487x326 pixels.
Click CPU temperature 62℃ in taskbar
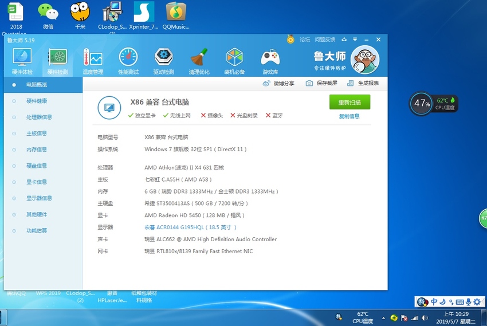[x=363, y=317]
